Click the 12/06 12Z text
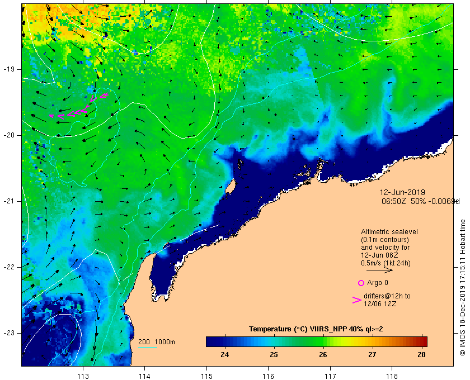 point(380,303)
